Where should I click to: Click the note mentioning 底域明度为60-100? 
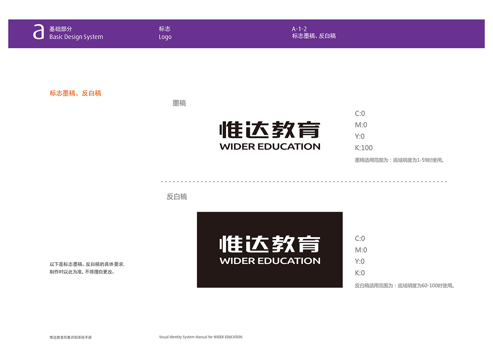pos(404,286)
